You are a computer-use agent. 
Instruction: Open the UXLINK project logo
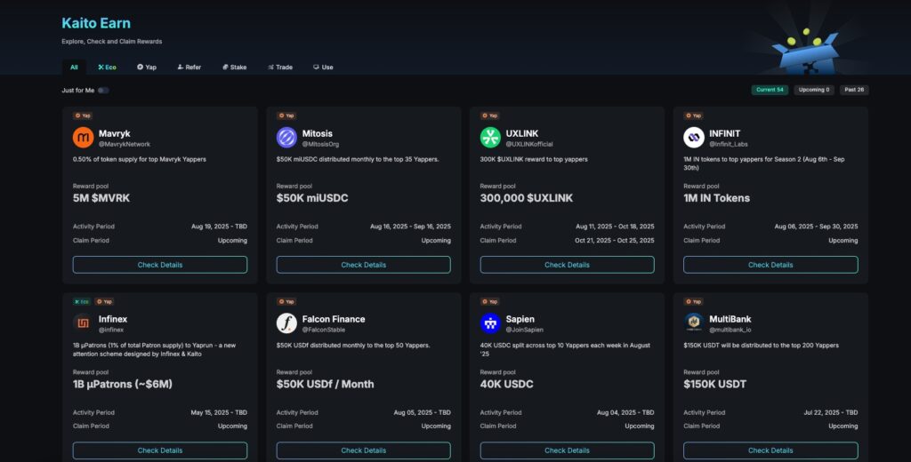click(490, 138)
